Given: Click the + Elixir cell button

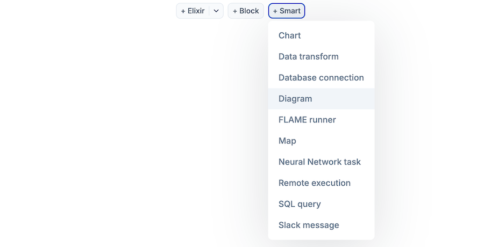Looking at the screenshot, I should point(193,11).
